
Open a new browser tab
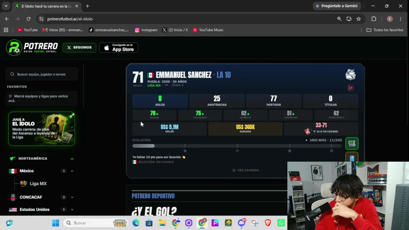87,6
